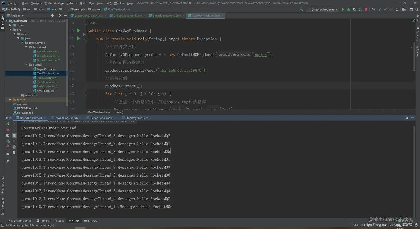This screenshot has height=229, width=420.
Task: Collapse the org.example package
Action: click(22, 43)
